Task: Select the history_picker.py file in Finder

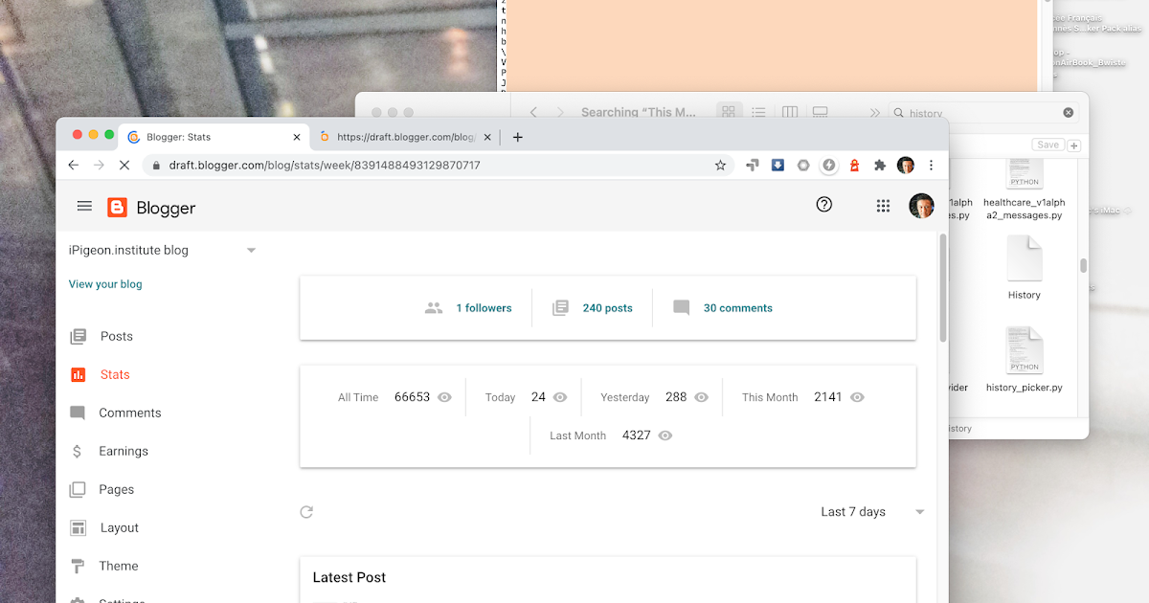Action: coord(1024,360)
